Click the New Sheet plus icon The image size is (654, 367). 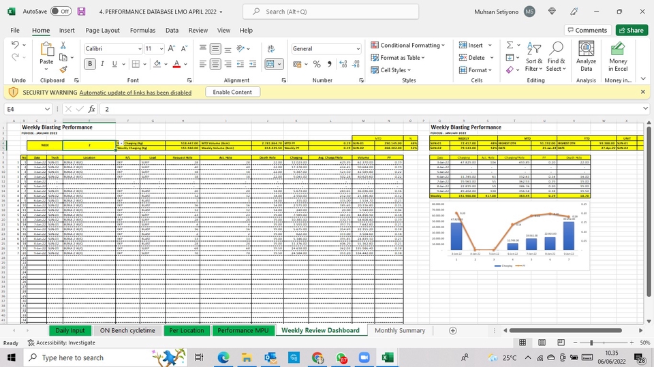click(x=452, y=330)
